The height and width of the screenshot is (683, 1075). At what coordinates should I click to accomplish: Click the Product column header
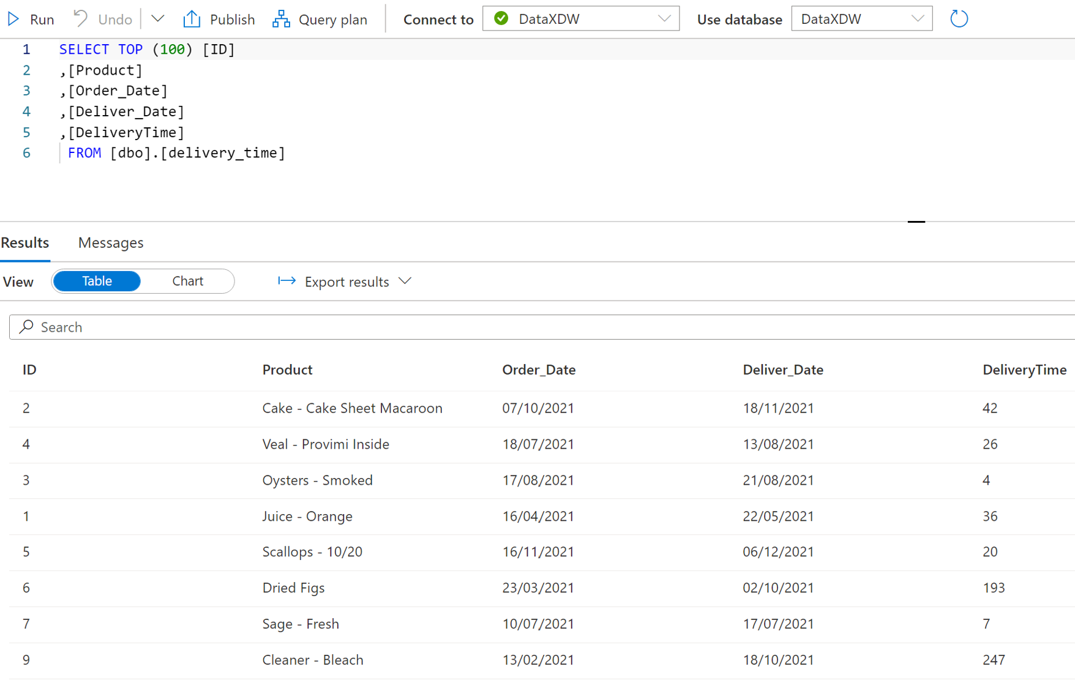287,370
